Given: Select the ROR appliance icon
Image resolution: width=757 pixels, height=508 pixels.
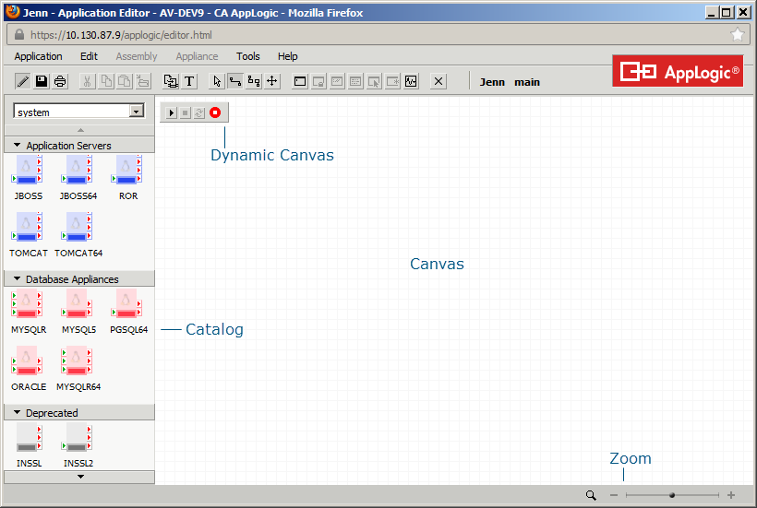Looking at the screenshot, I should (x=126, y=171).
